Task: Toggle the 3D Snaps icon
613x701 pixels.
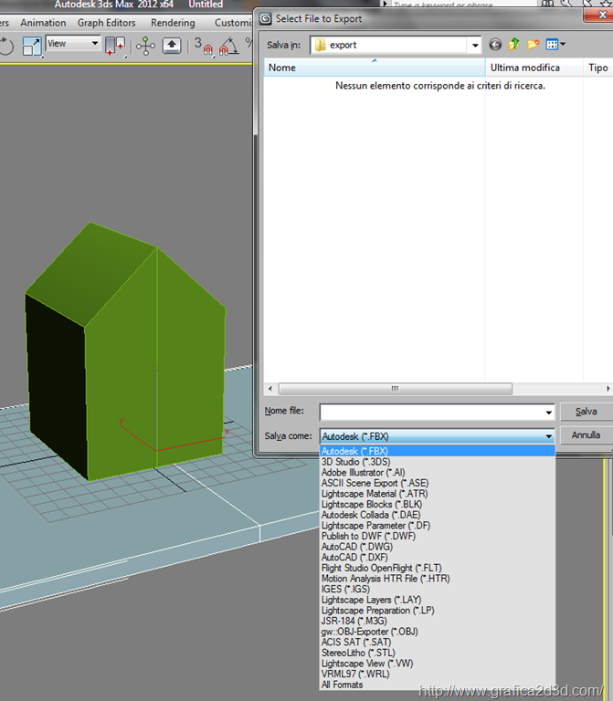Action: pyautogui.click(x=202, y=45)
